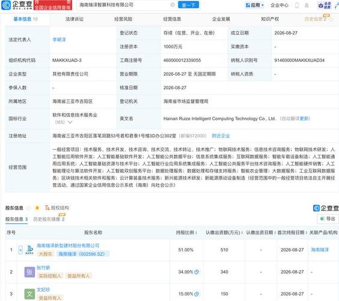339x301 pixels.
Task: Click the purple 张 avatar
Action: coord(29,272)
